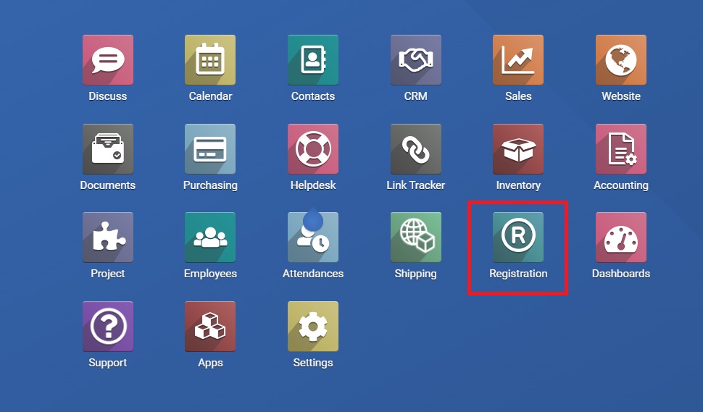This screenshot has height=412, width=703.
Task: Launch the Calendar app
Action: pos(210,60)
